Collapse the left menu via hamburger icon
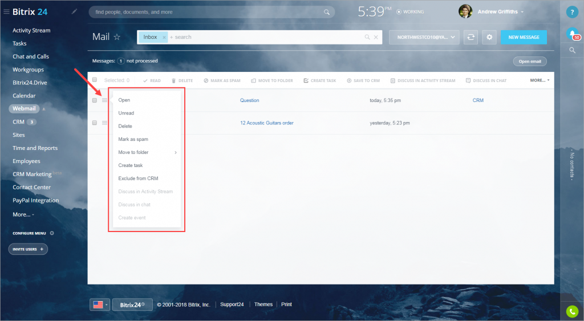The height and width of the screenshot is (321, 584). [x=6, y=12]
